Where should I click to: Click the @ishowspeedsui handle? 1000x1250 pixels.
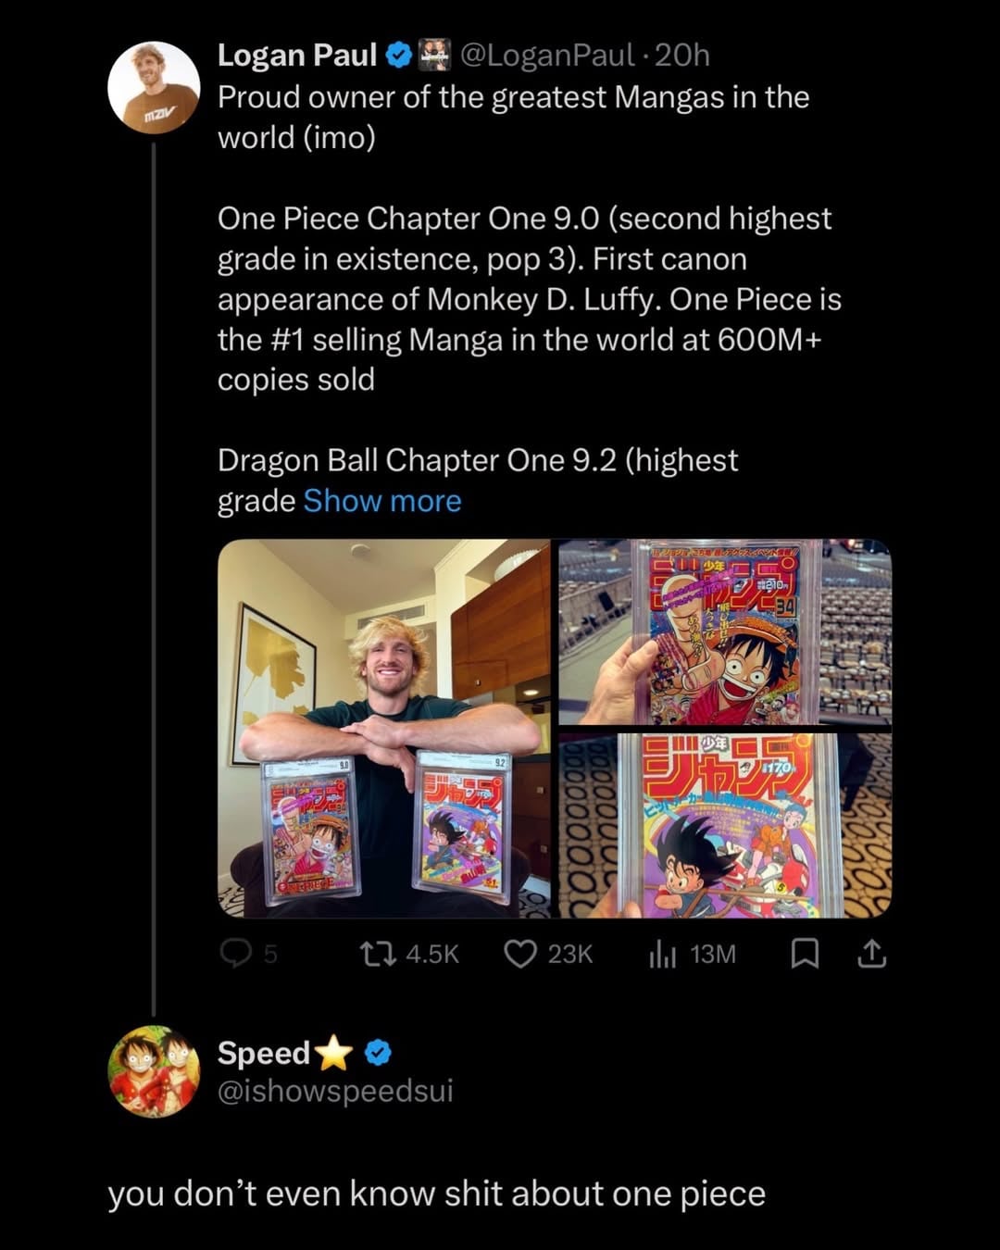332,1092
